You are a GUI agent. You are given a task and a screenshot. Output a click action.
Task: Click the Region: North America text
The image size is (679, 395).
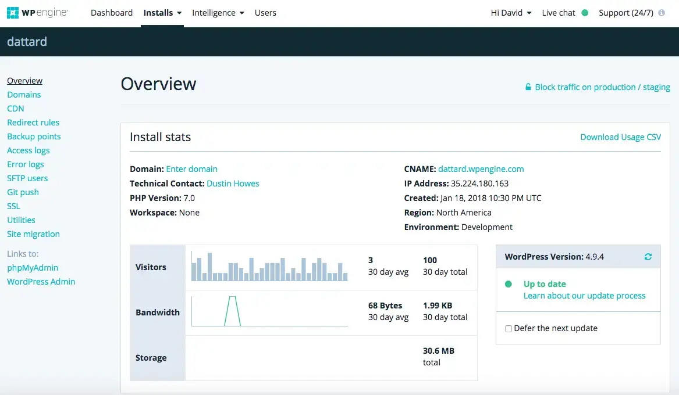[x=448, y=213]
